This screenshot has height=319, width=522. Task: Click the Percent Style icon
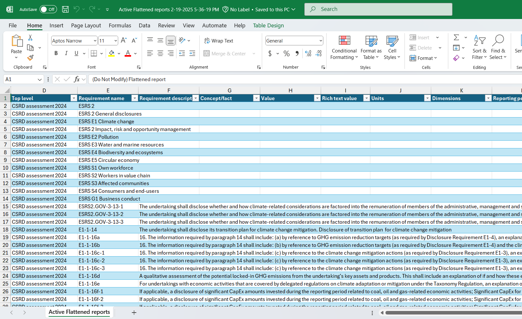coord(287,53)
